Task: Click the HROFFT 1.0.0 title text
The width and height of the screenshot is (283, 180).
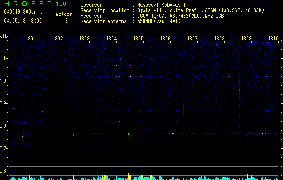Action: [x=35, y=4]
